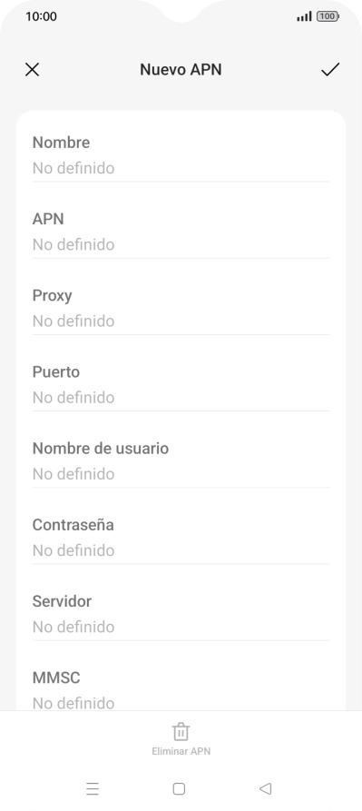
Task: Edit the Nombre field
Action: click(181, 155)
